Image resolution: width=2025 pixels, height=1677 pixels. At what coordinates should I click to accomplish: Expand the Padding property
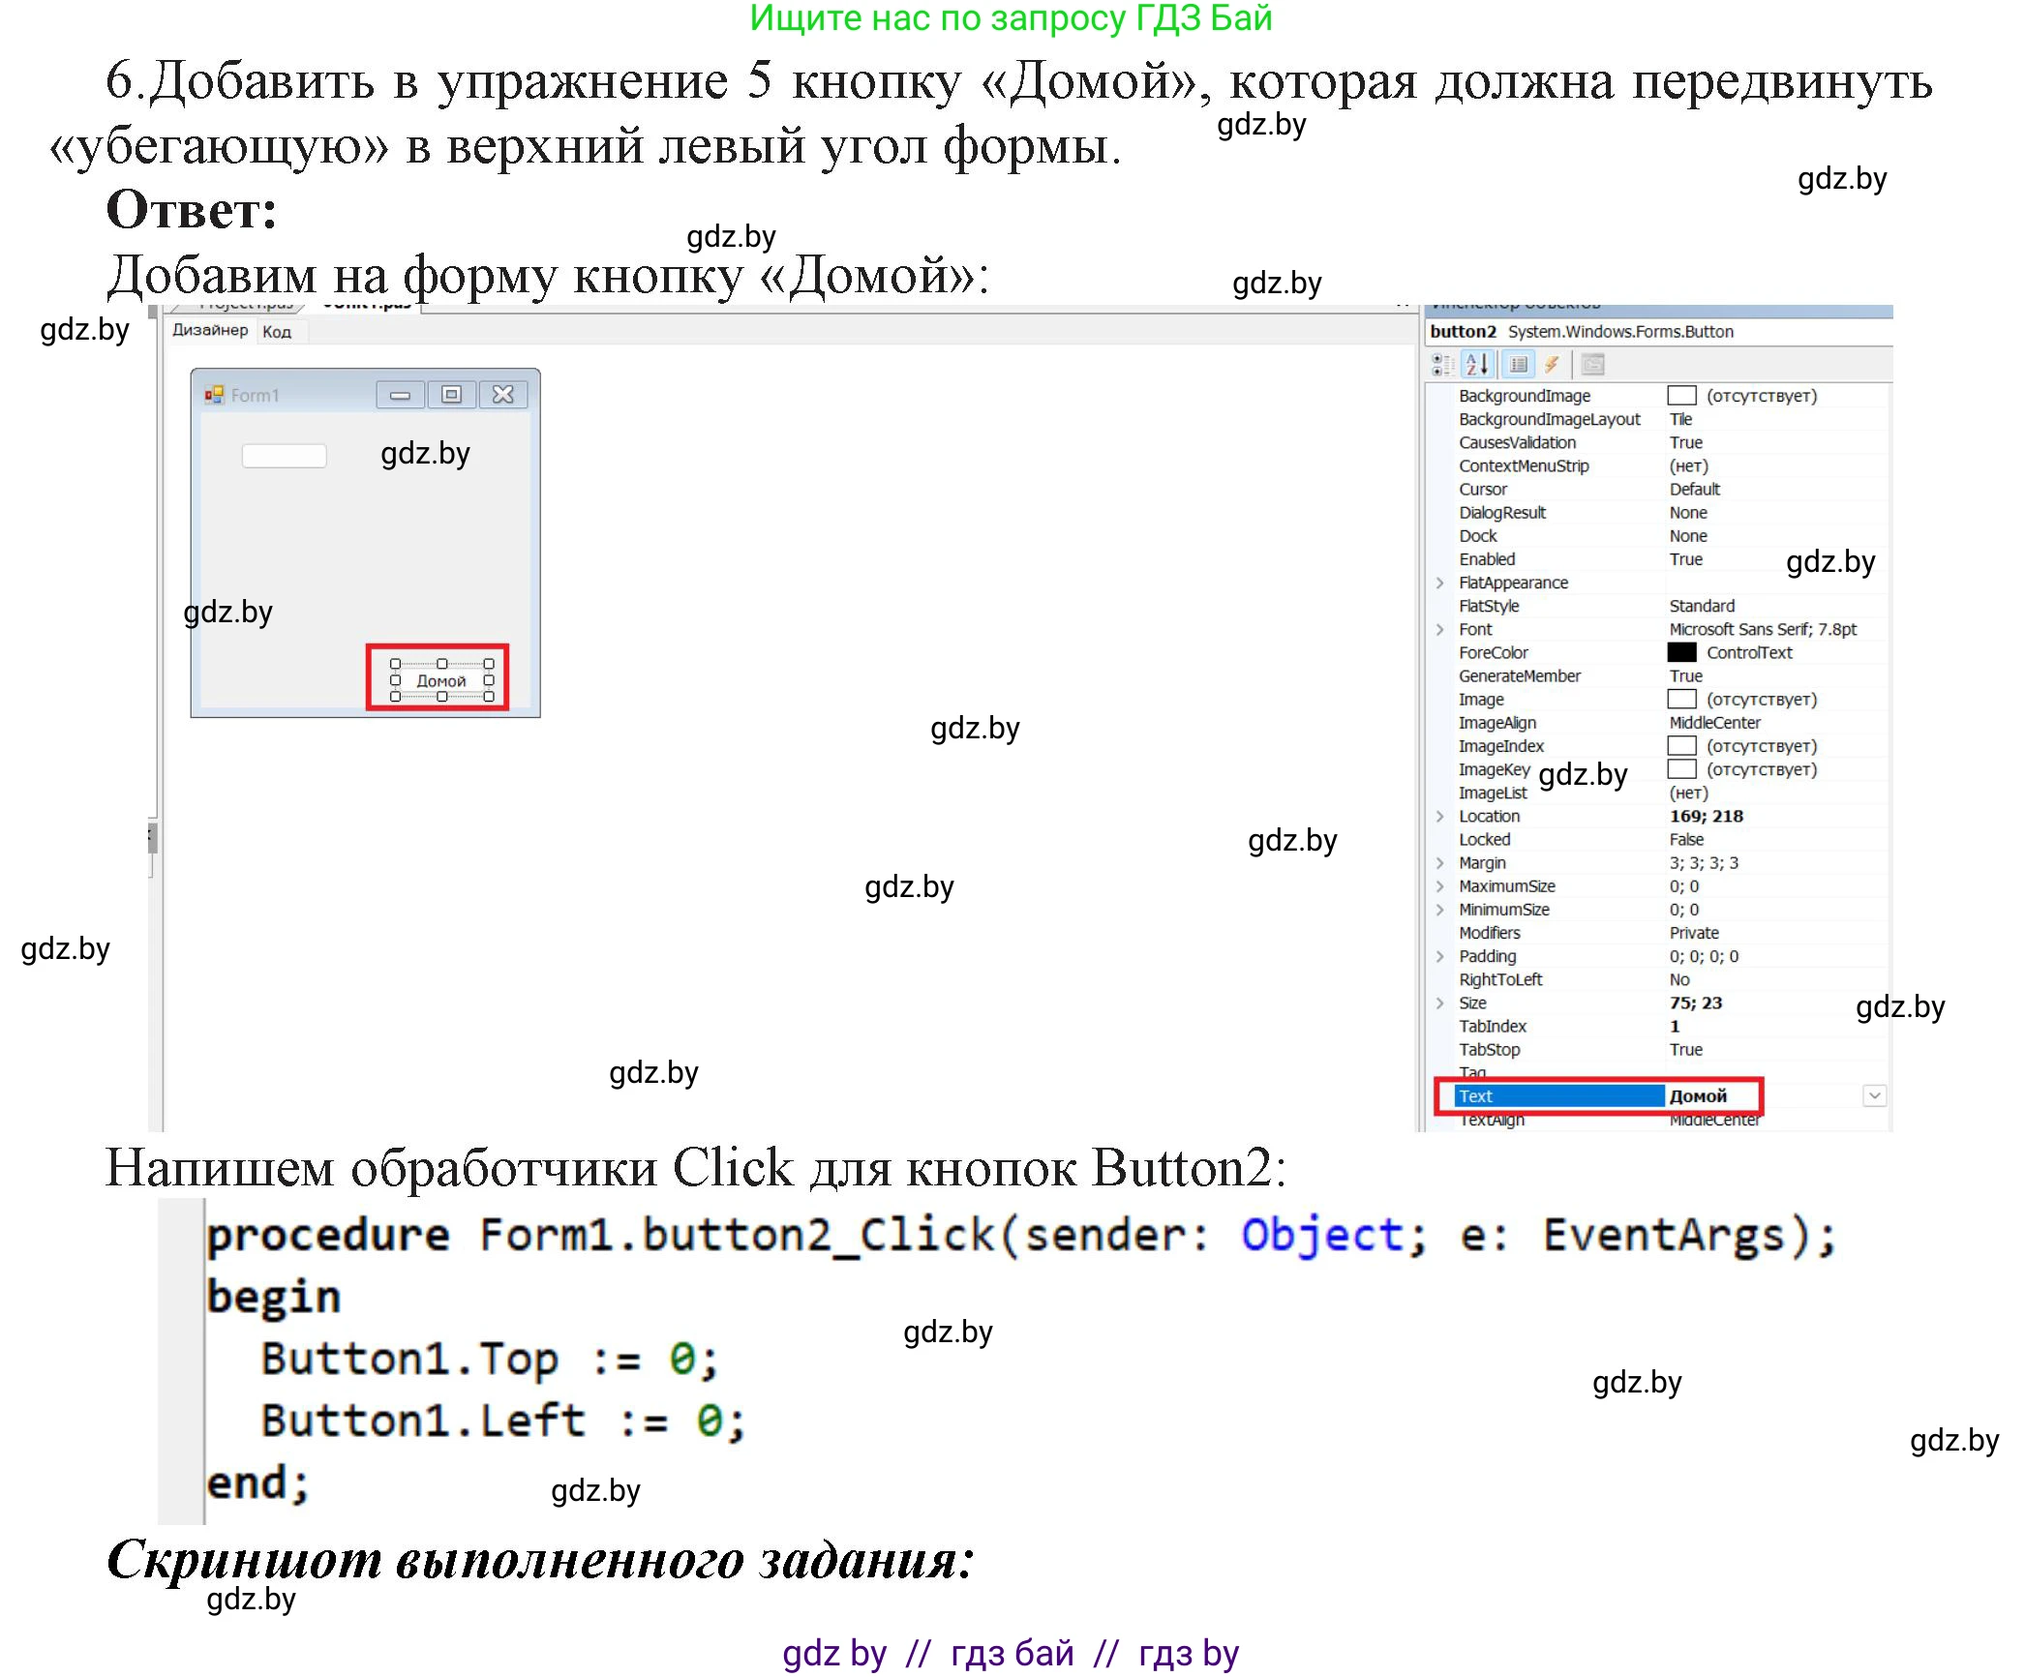pyautogui.click(x=1439, y=956)
